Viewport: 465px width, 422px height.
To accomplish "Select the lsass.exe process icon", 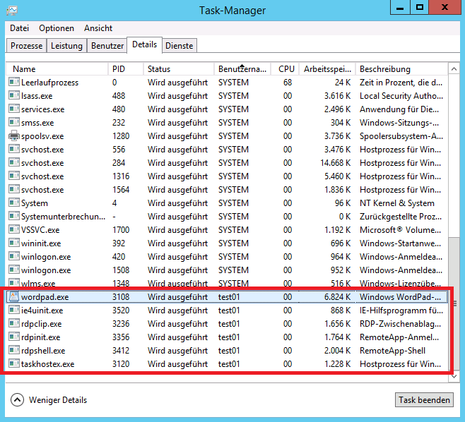I will [13, 96].
